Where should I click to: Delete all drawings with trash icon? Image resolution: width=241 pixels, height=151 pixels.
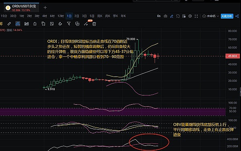tap(94, 24)
